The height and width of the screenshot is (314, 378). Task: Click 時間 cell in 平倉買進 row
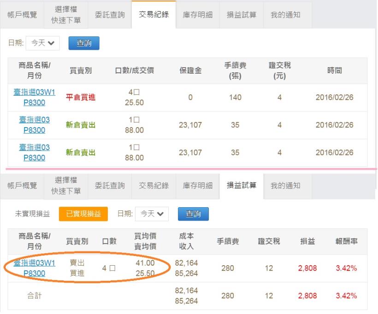point(335,97)
